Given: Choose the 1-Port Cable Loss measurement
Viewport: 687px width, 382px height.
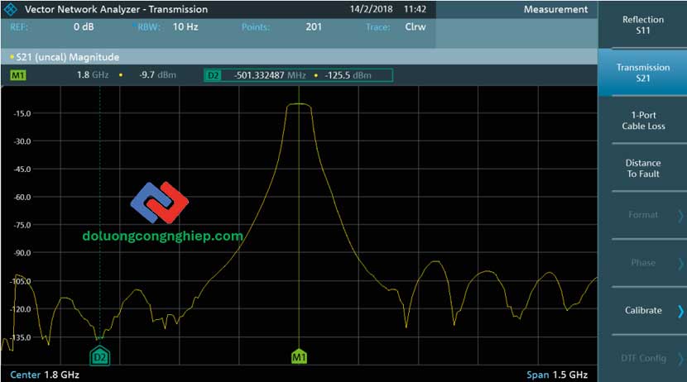Looking at the screenshot, I should [x=642, y=121].
